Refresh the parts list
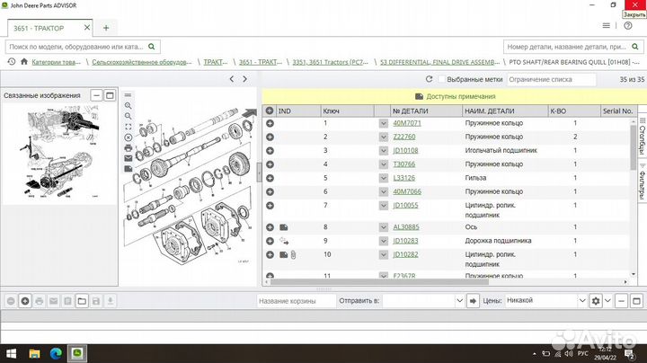This screenshot has height=363, width=647. point(430,79)
